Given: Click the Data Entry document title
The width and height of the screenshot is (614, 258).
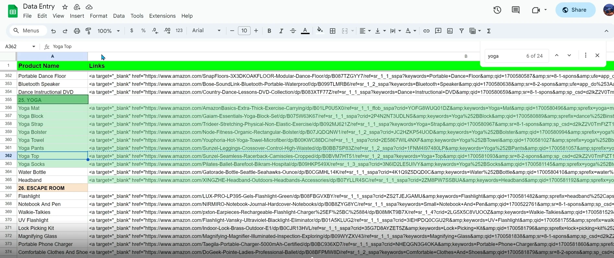Looking at the screenshot, I should tap(39, 6).
